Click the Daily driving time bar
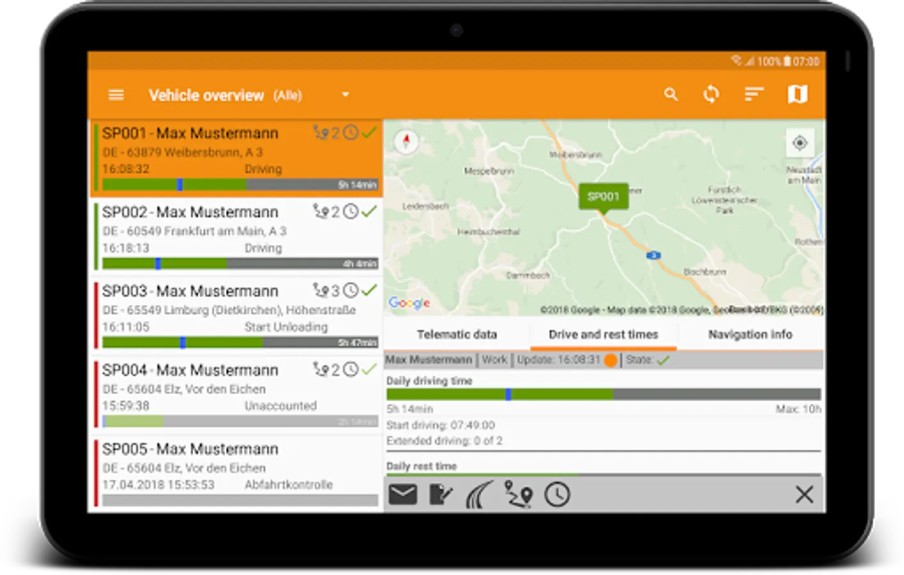Image resolution: width=904 pixels, height=575 pixels. [x=603, y=394]
